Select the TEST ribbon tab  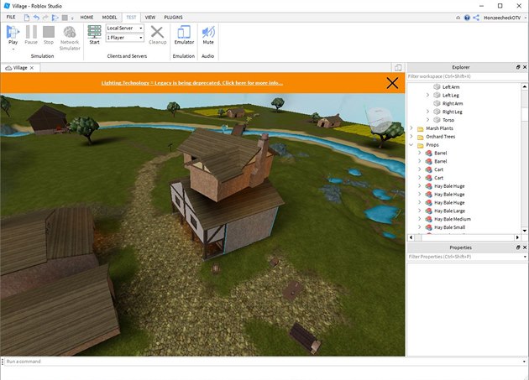click(x=131, y=17)
